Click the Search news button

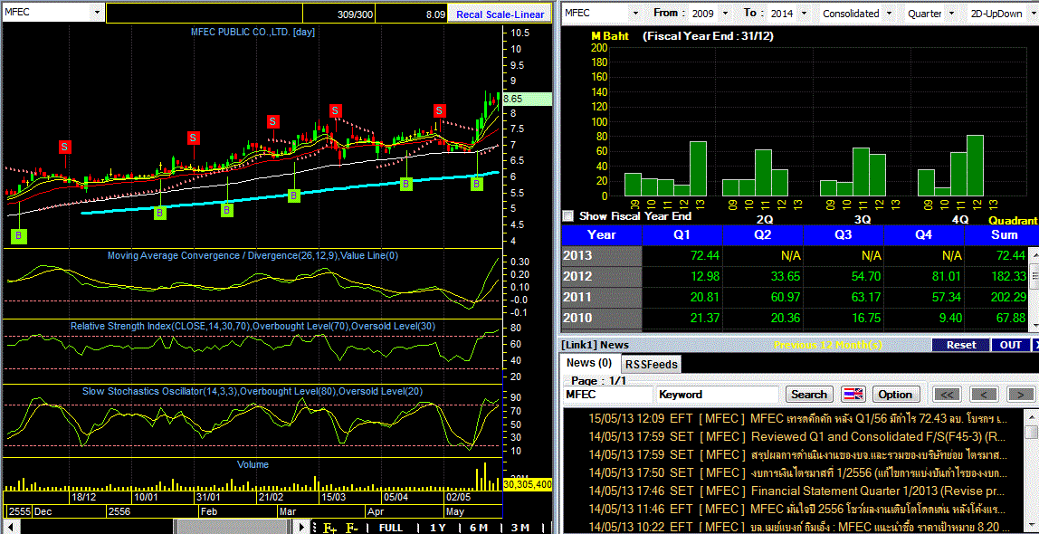(809, 395)
